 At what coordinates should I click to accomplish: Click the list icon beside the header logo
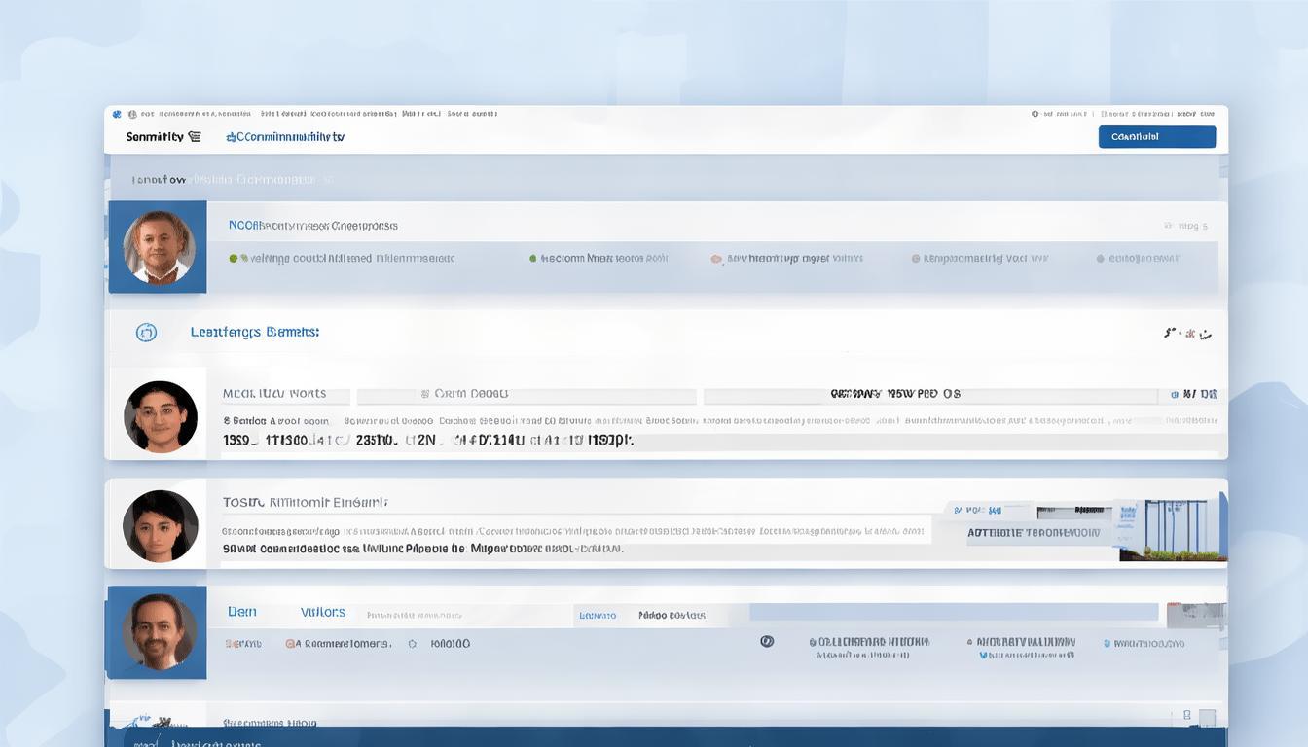(195, 137)
